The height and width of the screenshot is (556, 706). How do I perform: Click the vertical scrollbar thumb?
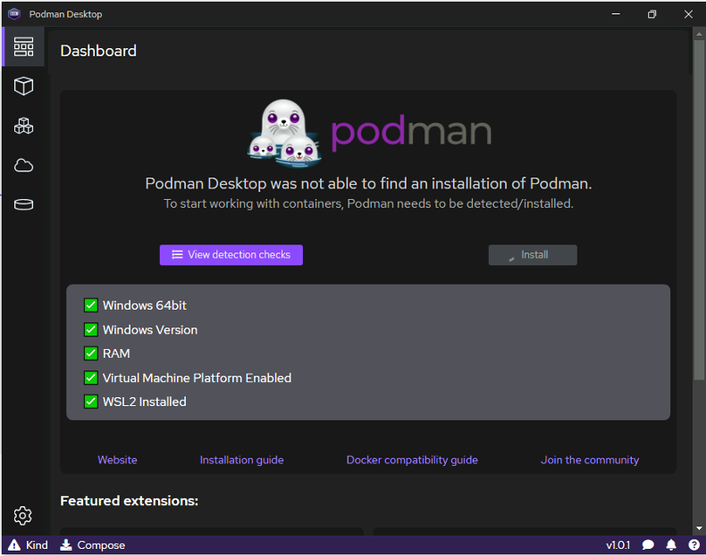click(699, 211)
